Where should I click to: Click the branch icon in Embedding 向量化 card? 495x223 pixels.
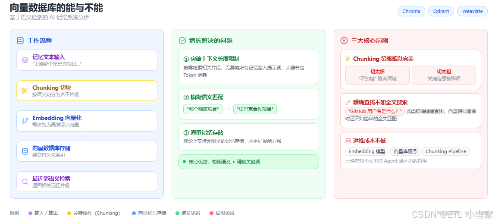(x=25, y=121)
